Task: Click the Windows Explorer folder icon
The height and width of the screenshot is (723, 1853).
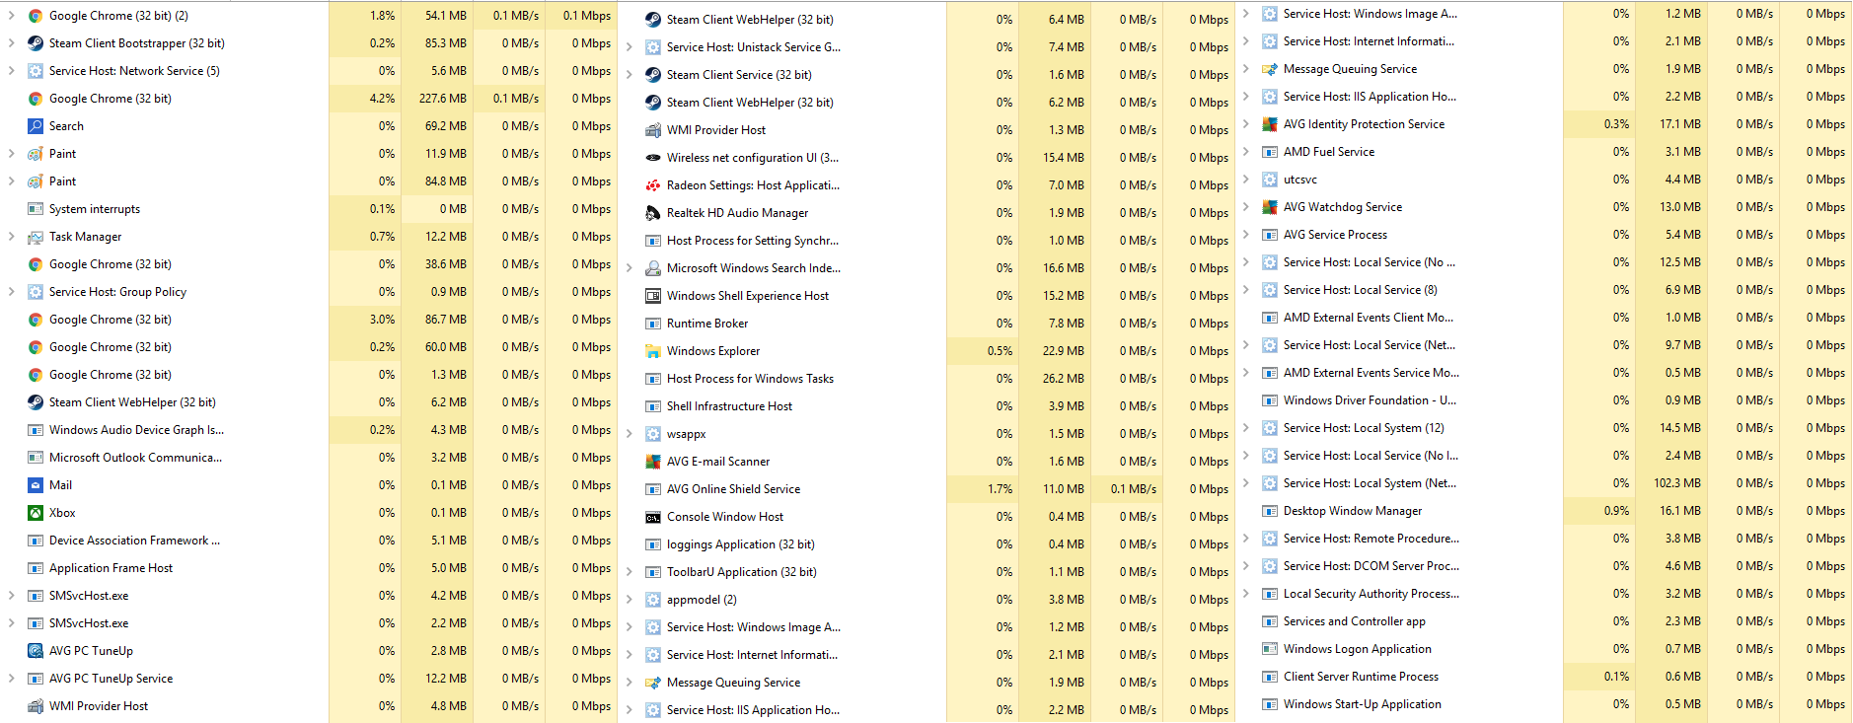Action: tap(653, 351)
